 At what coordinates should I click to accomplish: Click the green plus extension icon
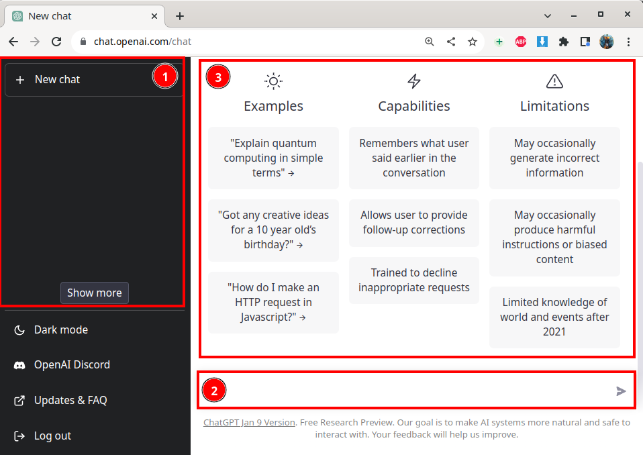[499, 42]
